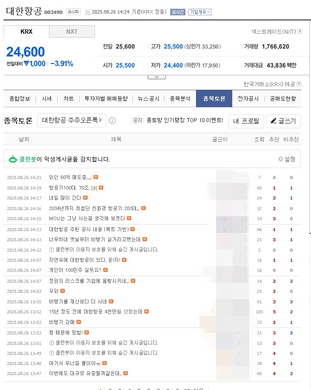Open post 개인이 100만주 살듯요?
Screen dimensions: 311x390
[x=75, y=270]
